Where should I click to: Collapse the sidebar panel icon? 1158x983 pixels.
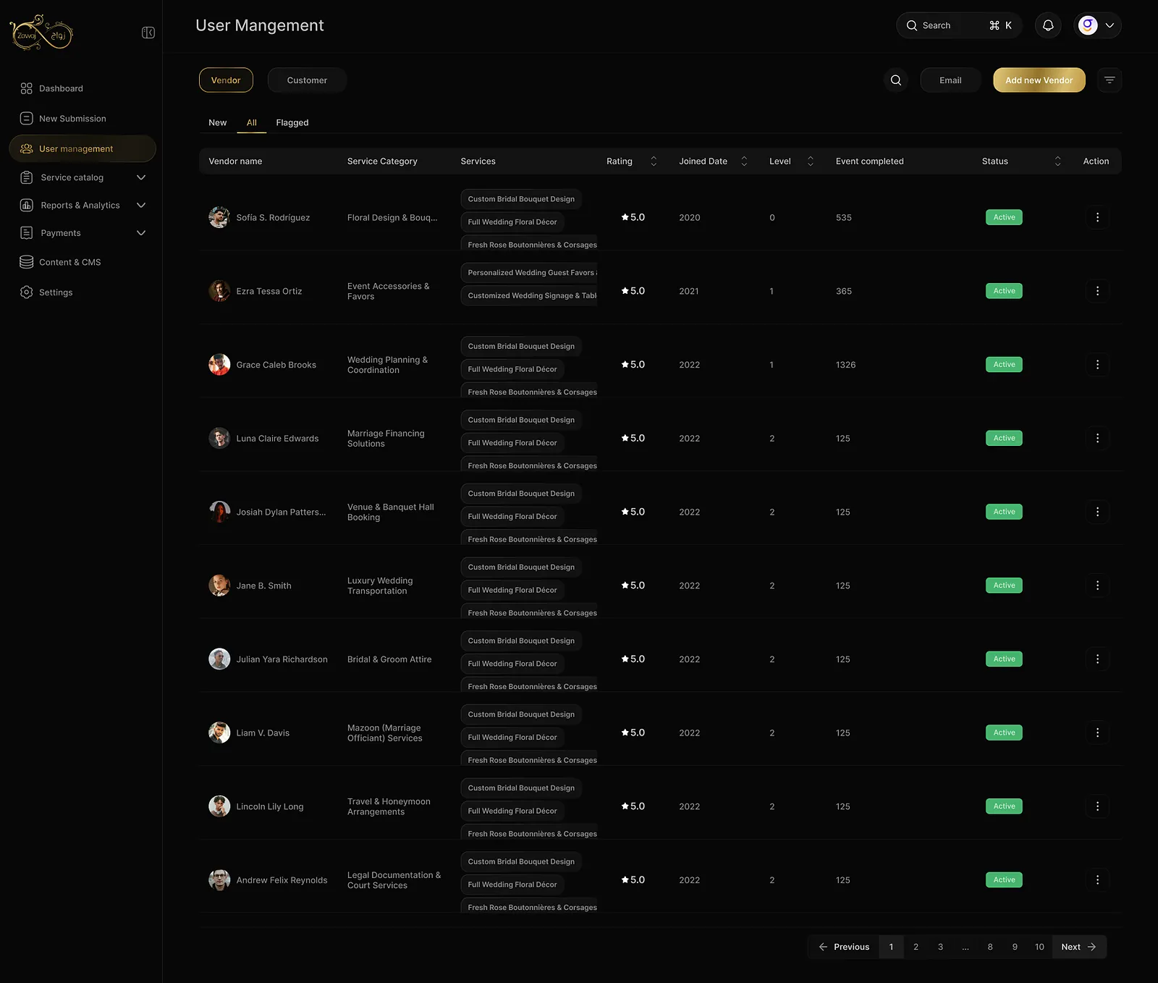[148, 33]
